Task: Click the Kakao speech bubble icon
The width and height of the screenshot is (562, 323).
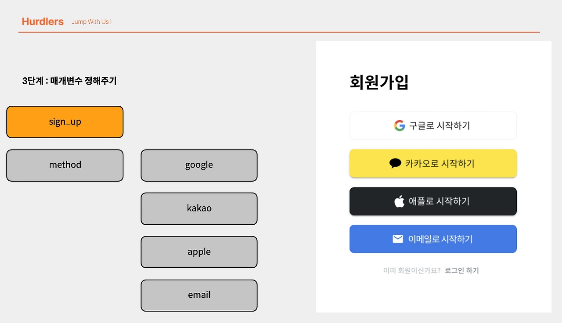Action: tap(395, 163)
